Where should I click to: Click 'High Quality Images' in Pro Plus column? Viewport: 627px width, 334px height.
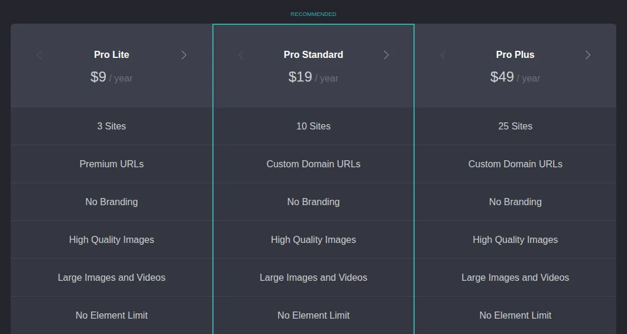coord(515,240)
